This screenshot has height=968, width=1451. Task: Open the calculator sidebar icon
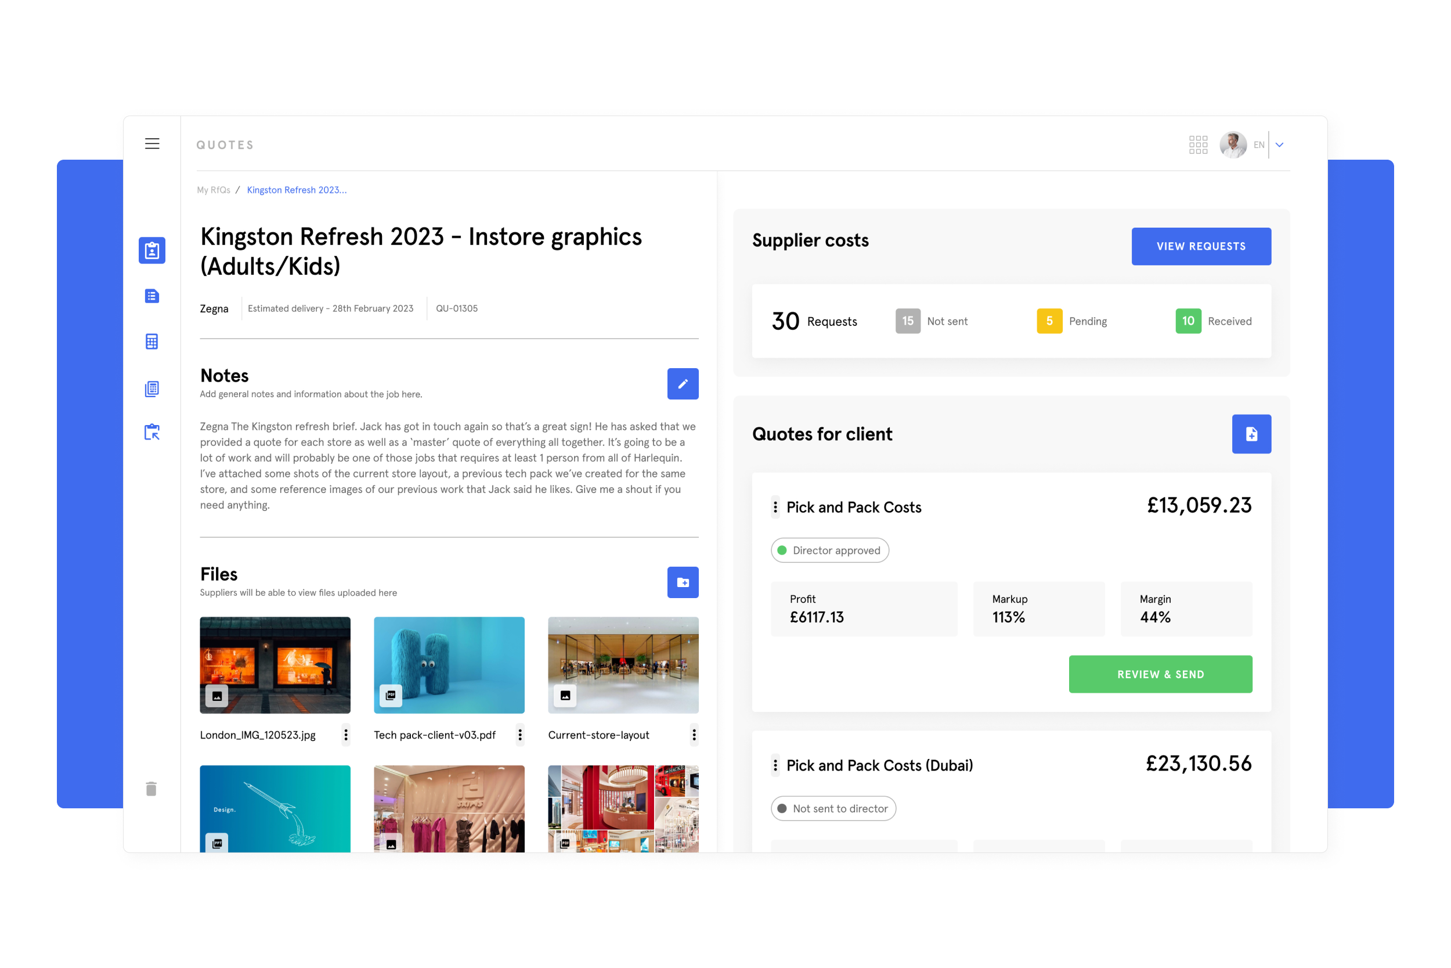pos(151,341)
